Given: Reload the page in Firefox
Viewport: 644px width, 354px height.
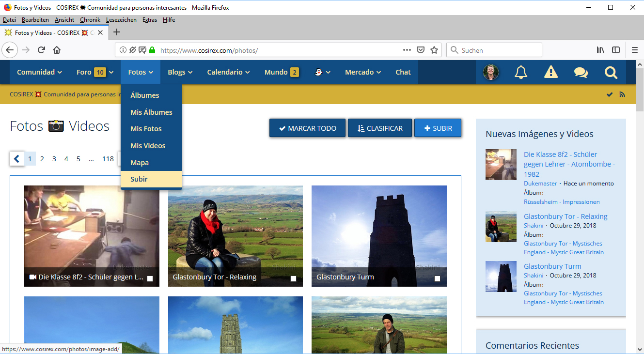Looking at the screenshot, I should click(42, 50).
